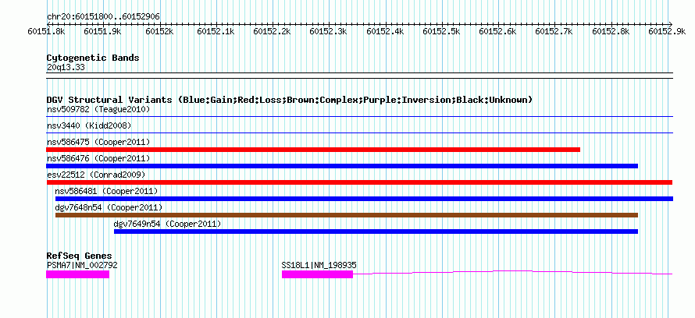Screen dimensions: 695x318
Task: Click the 60152.3k ruler tick label
Action: [x=329, y=31]
